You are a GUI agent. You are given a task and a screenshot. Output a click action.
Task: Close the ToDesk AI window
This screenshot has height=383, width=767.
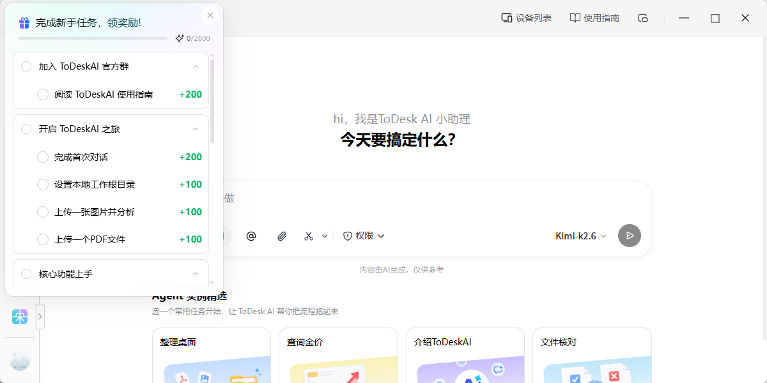(x=745, y=18)
